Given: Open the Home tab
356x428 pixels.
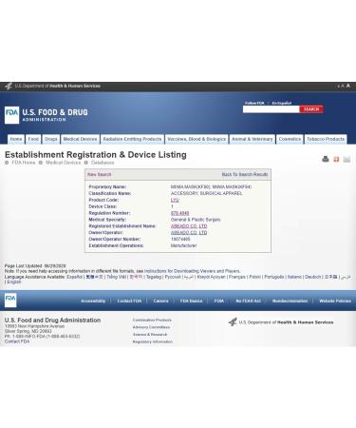Looking at the screenshot, I should 16,139.
